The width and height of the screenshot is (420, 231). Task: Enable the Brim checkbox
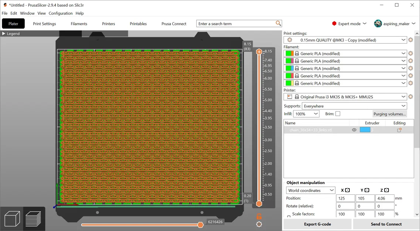pos(338,114)
